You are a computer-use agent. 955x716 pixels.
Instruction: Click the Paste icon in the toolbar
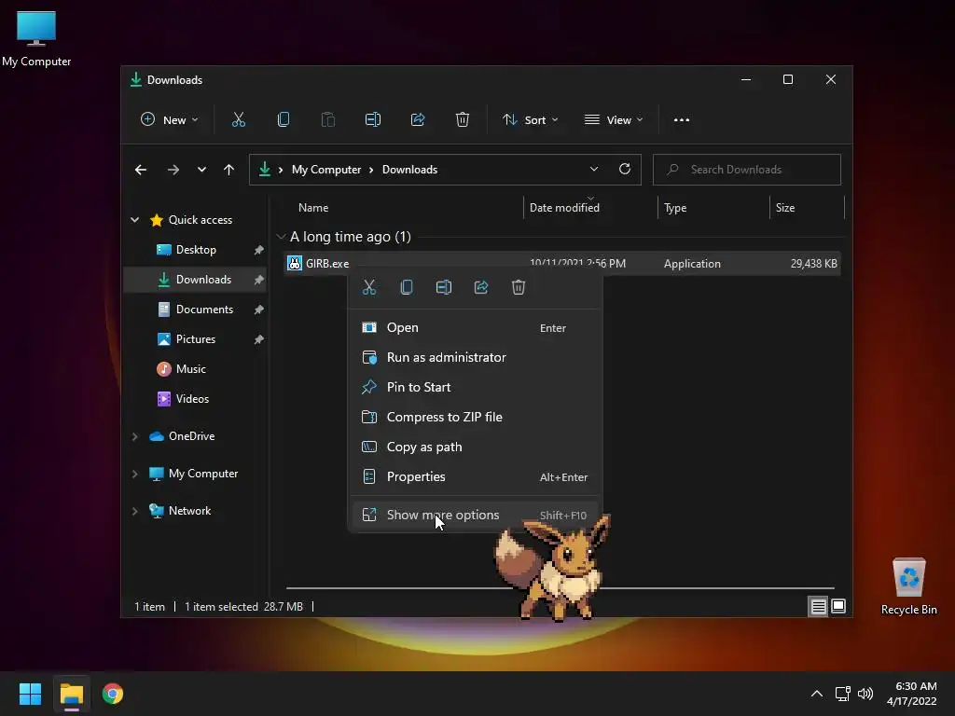click(327, 120)
